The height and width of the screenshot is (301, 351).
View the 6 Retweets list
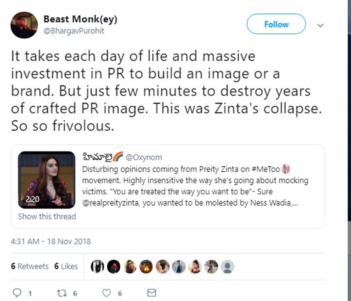click(x=29, y=266)
